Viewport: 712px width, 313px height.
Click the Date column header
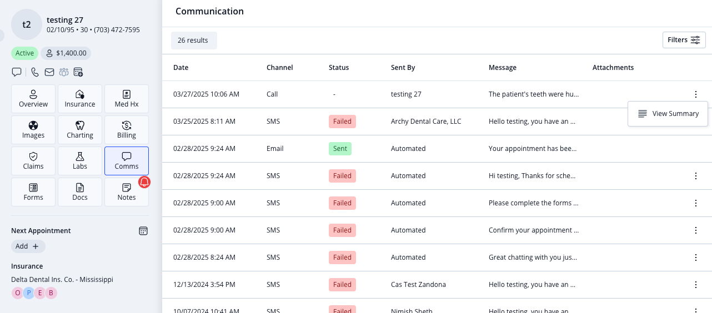coord(181,68)
